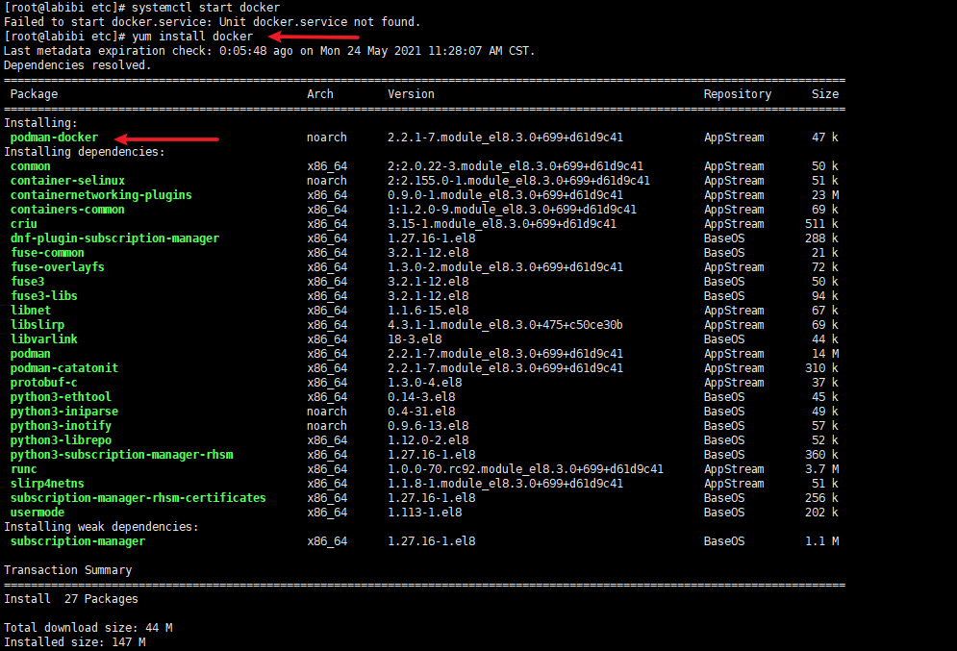Click the 'Last metadata expiration check' line
957x651 pixels.
point(269,51)
